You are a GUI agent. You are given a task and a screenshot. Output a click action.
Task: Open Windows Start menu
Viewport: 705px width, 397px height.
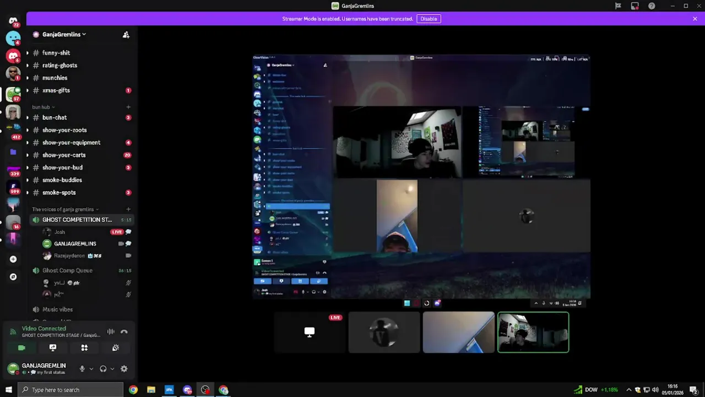tap(9, 390)
